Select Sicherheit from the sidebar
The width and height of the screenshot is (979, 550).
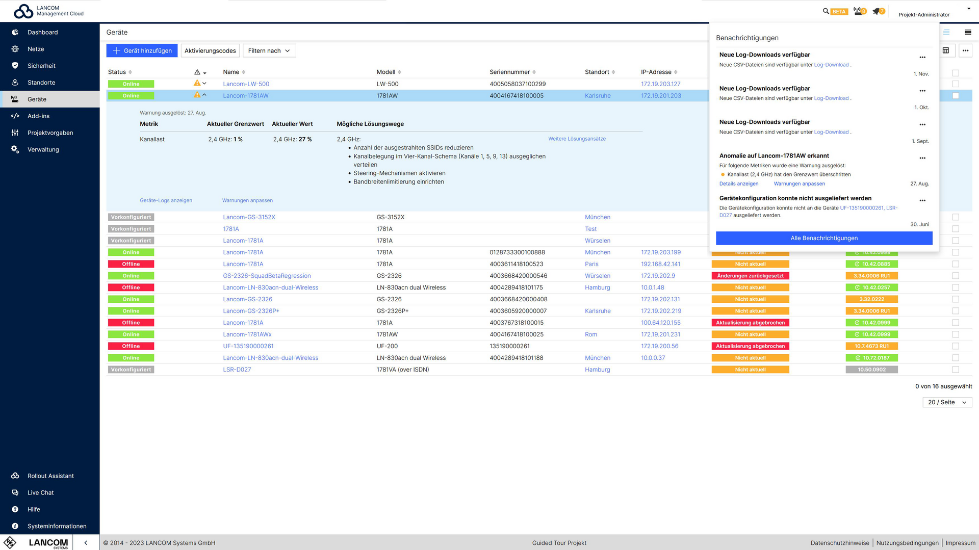point(41,65)
